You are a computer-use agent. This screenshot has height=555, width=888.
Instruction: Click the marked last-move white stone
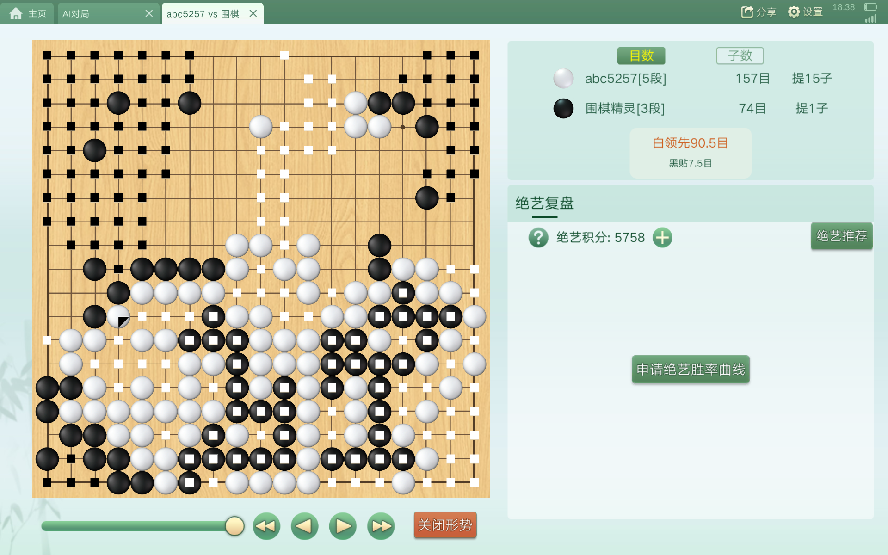click(118, 317)
